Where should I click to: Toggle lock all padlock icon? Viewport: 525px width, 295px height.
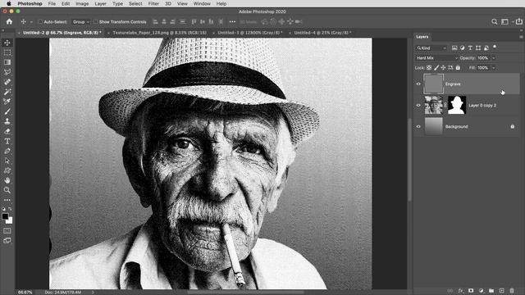pyautogui.click(x=458, y=67)
